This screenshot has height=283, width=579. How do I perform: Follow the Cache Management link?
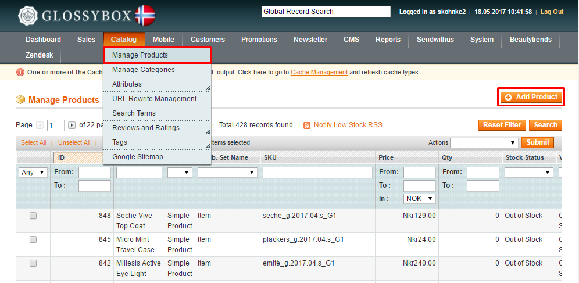pyautogui.click(x=319, y=72)
